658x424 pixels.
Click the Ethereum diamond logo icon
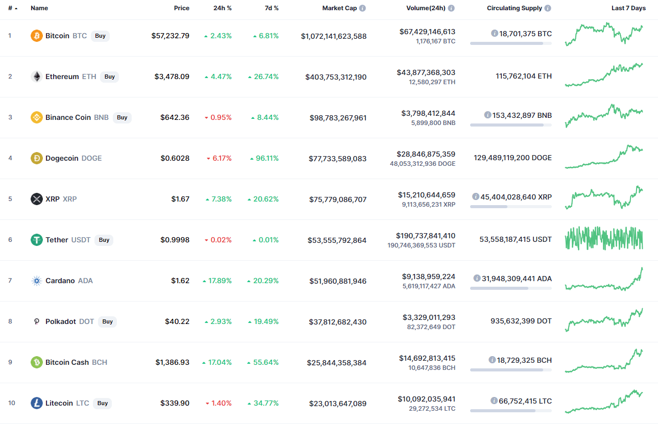37,77
